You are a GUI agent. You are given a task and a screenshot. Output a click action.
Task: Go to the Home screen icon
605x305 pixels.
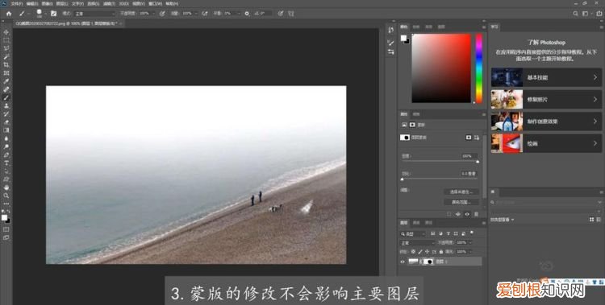[9, 14]
